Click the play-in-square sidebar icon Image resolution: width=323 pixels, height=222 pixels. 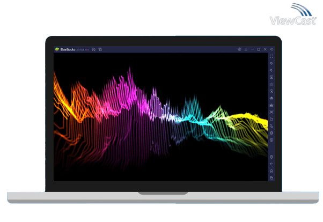coord(271,77)
